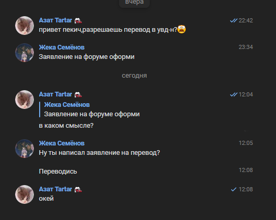Click car emoji next to Азат Tartar at 12:04
The image size is (276, 220).
pyautogui.click(x=78, y=94)
